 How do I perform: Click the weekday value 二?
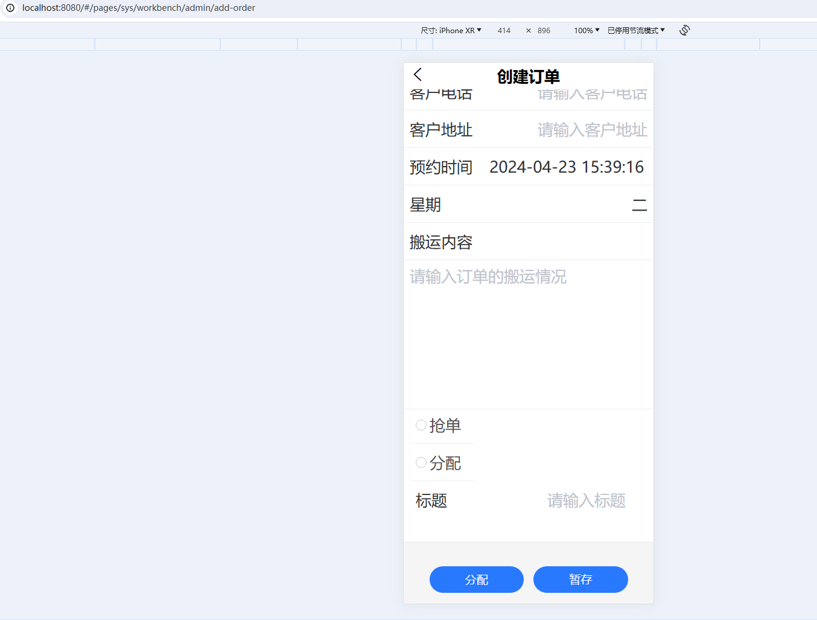coord(639,205)
